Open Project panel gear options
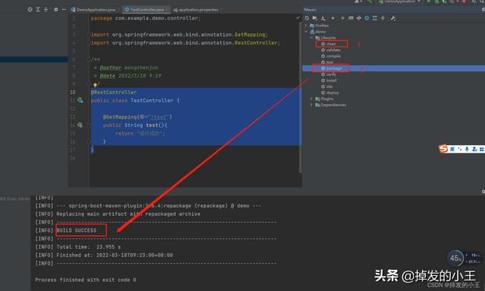 click(55, 10)
